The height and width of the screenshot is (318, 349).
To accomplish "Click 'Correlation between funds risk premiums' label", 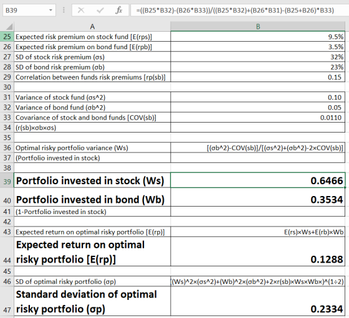I will (90, 77).
